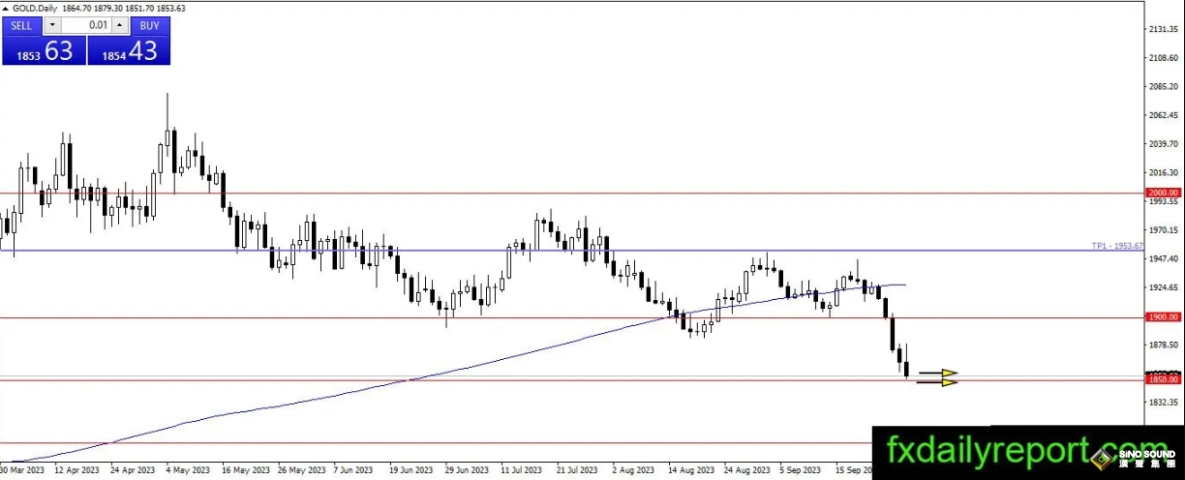Select the lower yellow arrow marker
The width and height of the screenshot is (1185, 480).
click(x=938, y=382)
